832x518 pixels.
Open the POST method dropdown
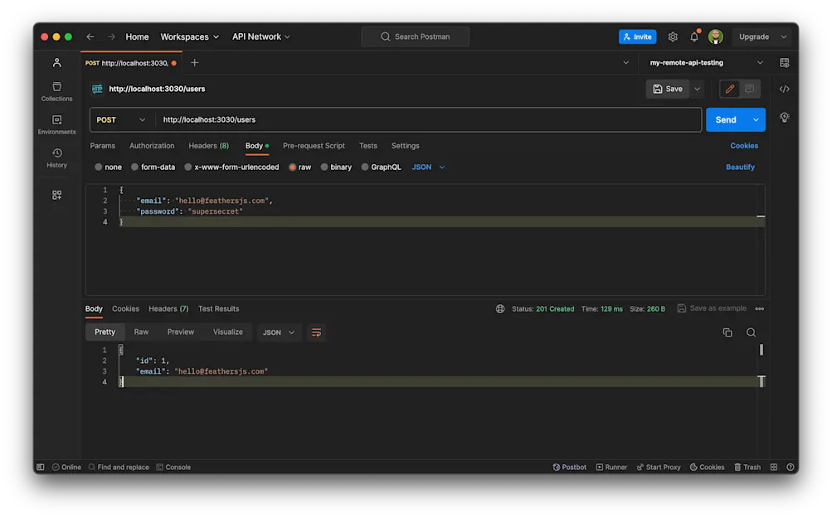point(120,119)
